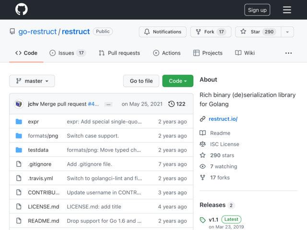Click the link chain icon beside restruct.io/

202,119
